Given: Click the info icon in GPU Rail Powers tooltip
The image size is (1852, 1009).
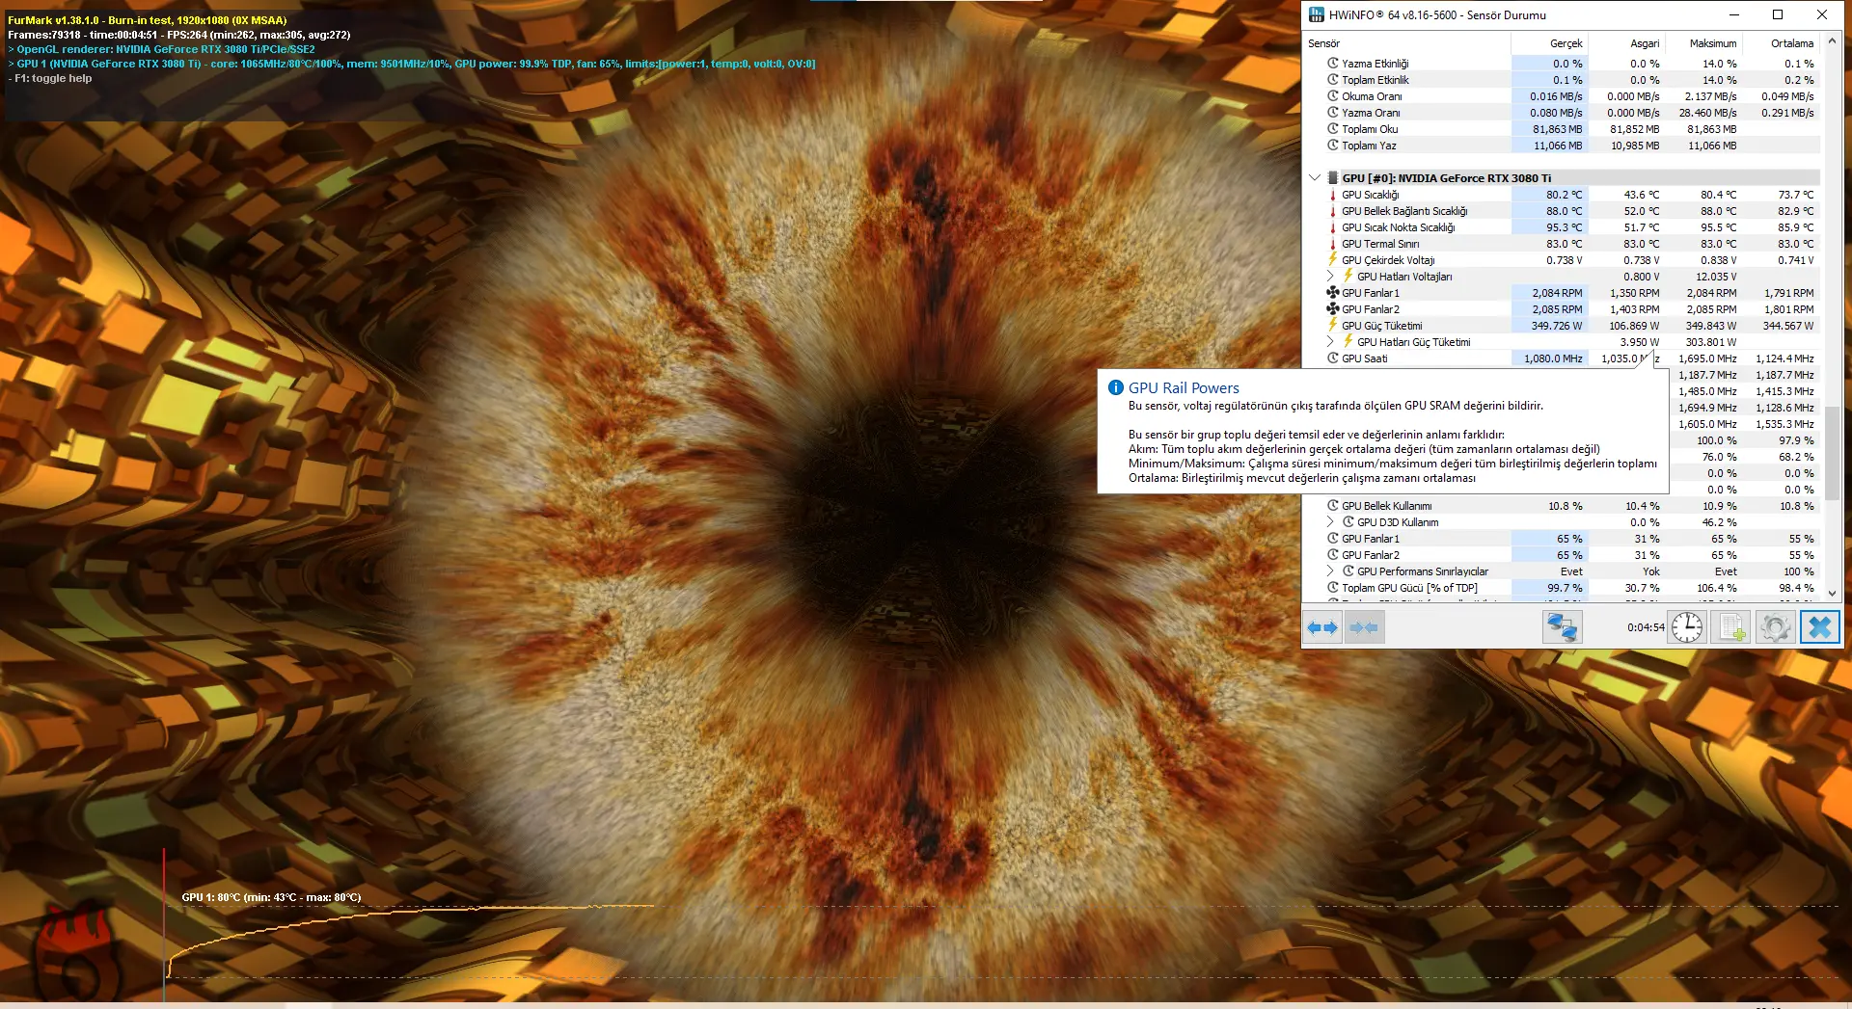Looking at the screenshot, I should [1116, 387].
